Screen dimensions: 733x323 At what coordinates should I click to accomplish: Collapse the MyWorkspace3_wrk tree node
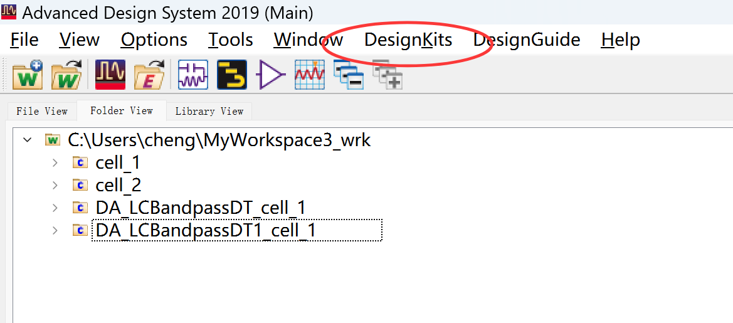coord(28,140)
